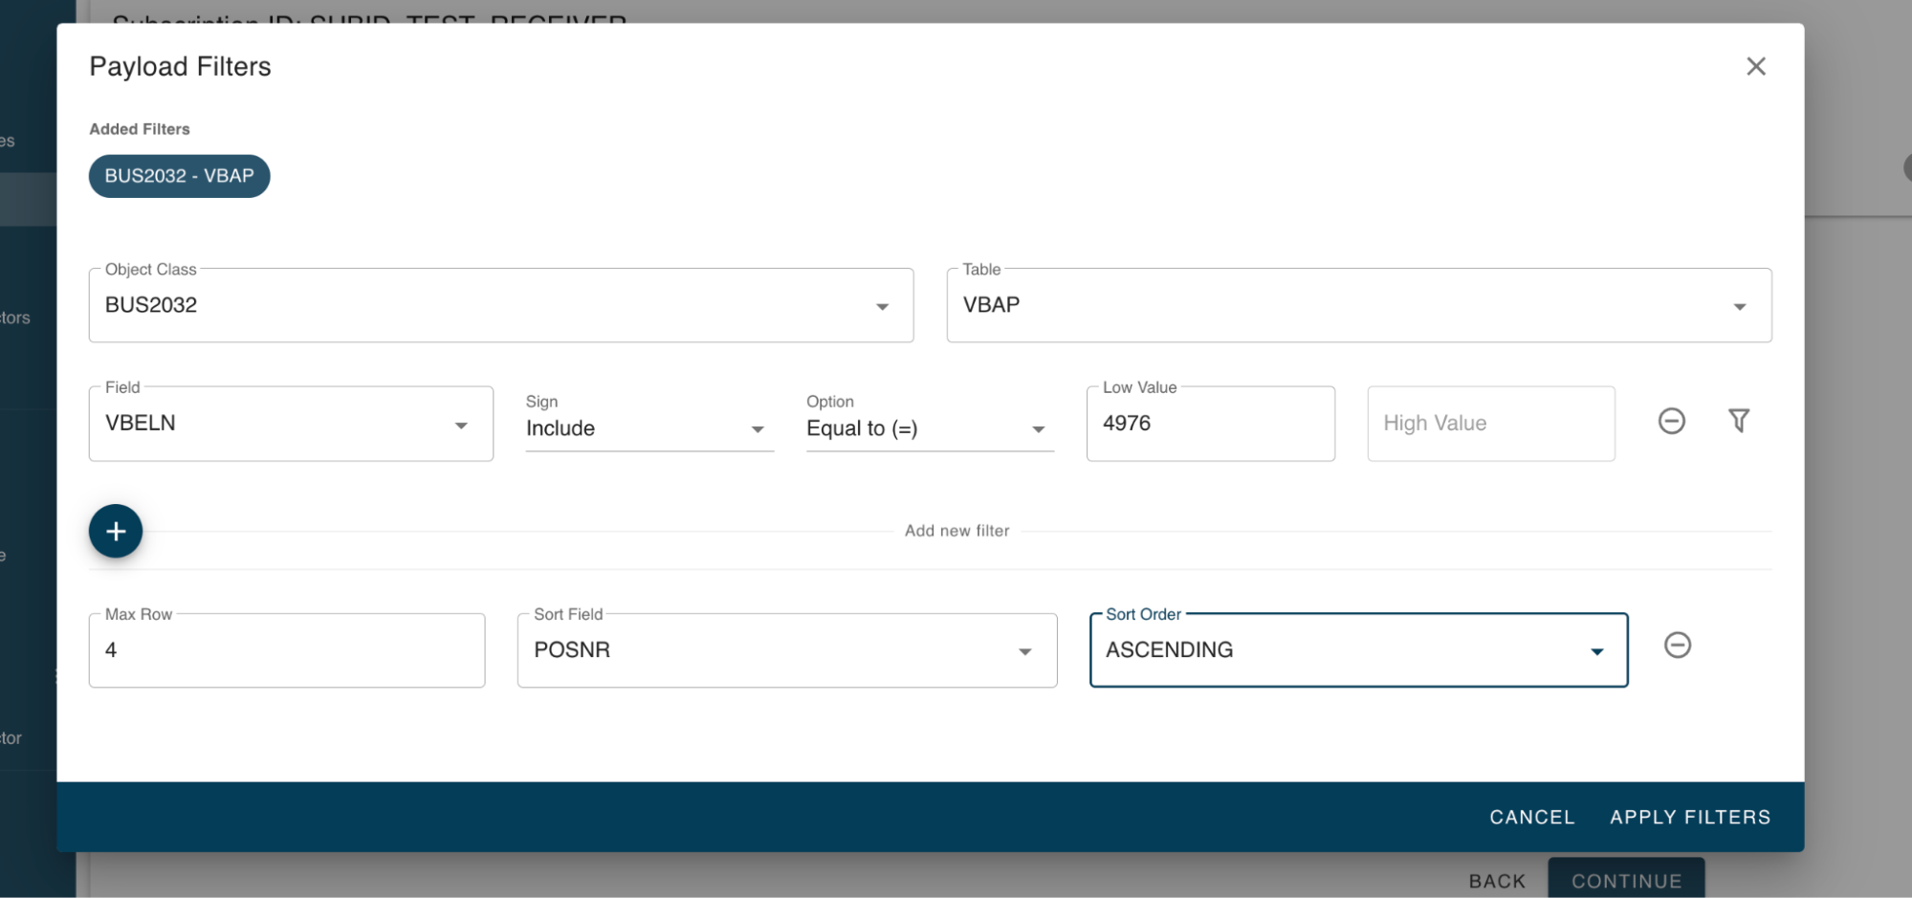Image resolution: width=1912 pixels, height=898 pixels.
Task: Change the Option dropdown Equal to
Action: click(929, 428)
